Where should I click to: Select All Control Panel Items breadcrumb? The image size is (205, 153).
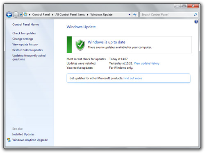point(70,14)
